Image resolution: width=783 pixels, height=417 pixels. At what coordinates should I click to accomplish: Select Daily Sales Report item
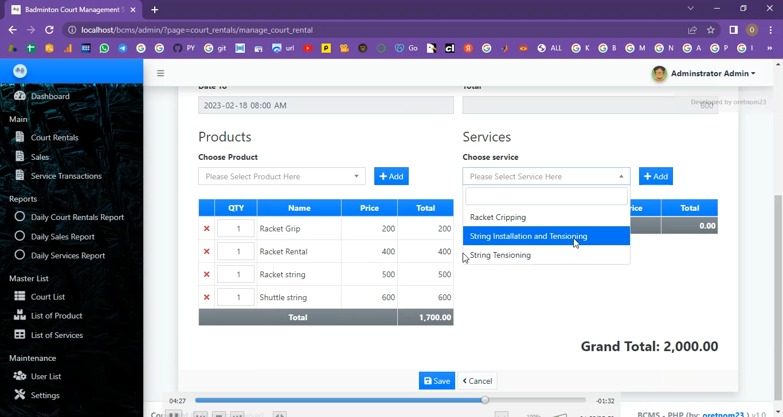tap(62, 237)
